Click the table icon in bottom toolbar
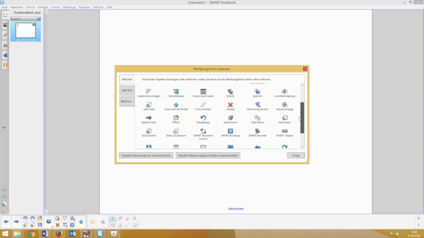The height and width of the screenshot is (238, 424). [65, 225]
